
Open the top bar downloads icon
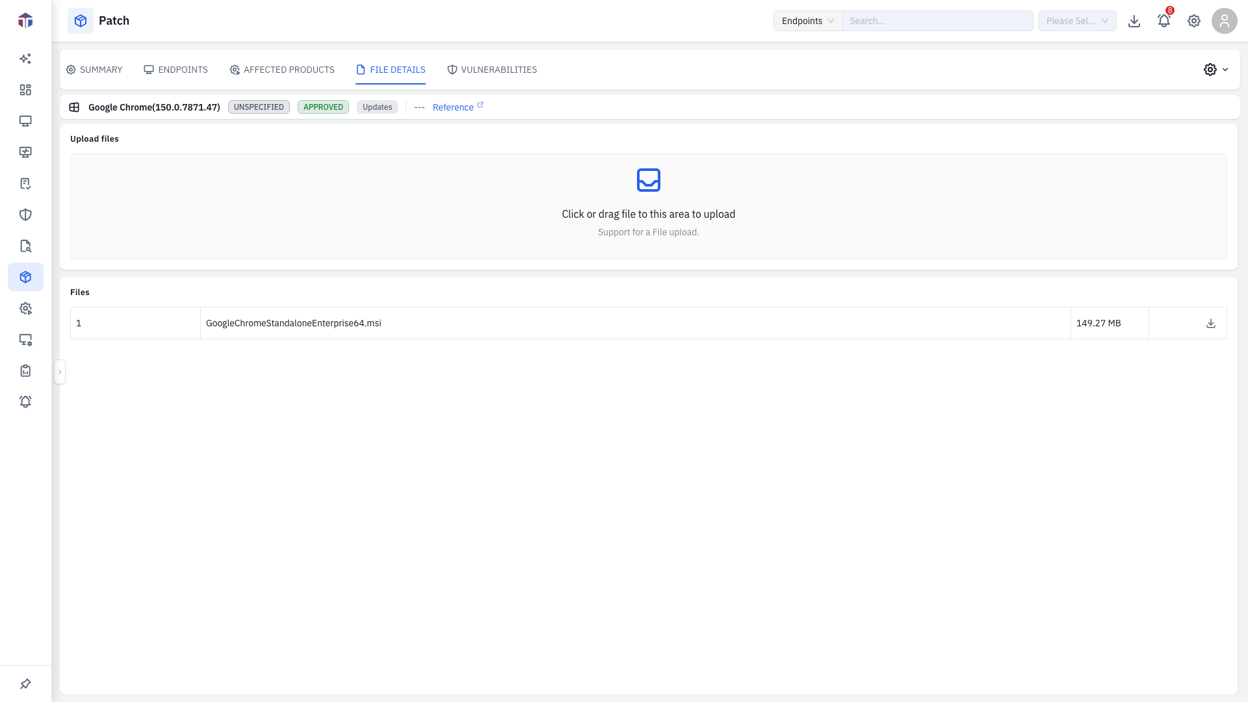(1134, 21)
